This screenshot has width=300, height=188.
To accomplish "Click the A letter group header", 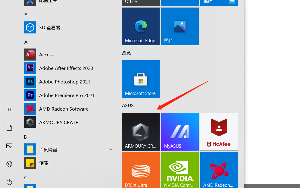I will point(26,42).
